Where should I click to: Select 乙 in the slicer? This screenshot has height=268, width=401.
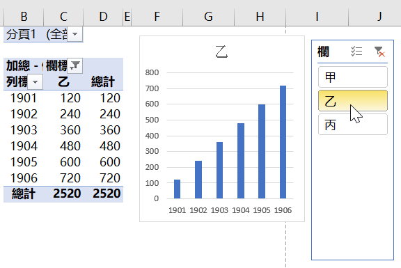353,100
